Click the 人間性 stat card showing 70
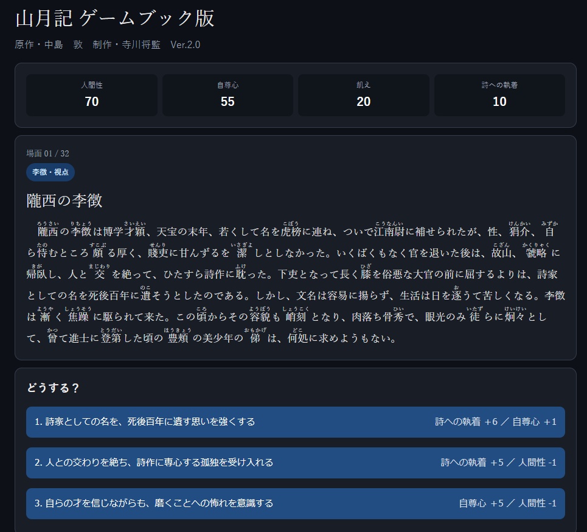Screen dimensions: 587x532 pyautogui.click(x=92, y=95)
